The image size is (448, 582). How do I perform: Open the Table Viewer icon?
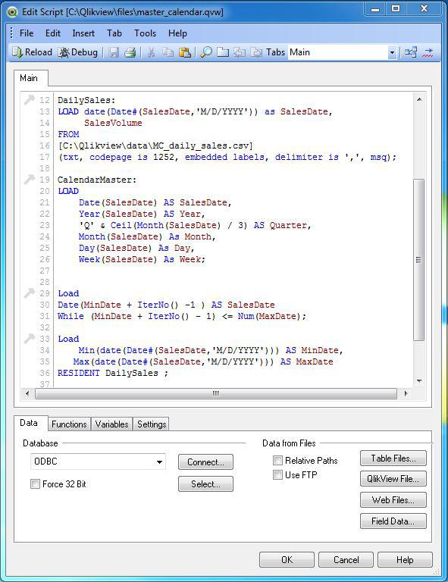(x=411, y=52)
